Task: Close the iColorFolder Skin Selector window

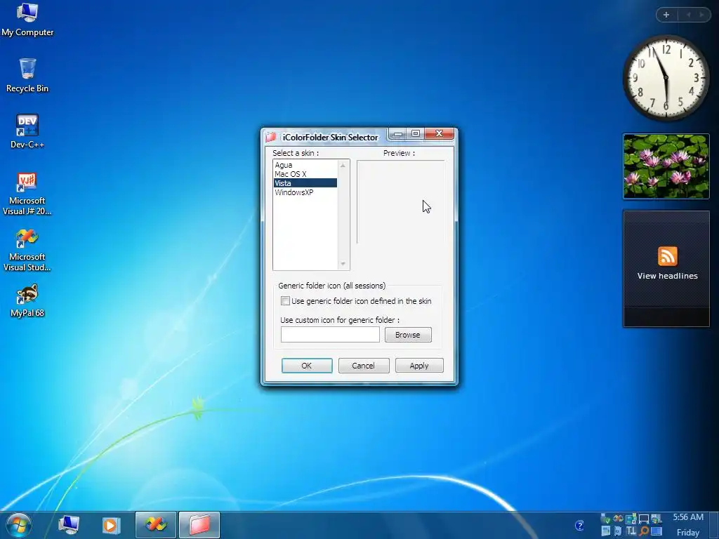Action: [440, 133]
